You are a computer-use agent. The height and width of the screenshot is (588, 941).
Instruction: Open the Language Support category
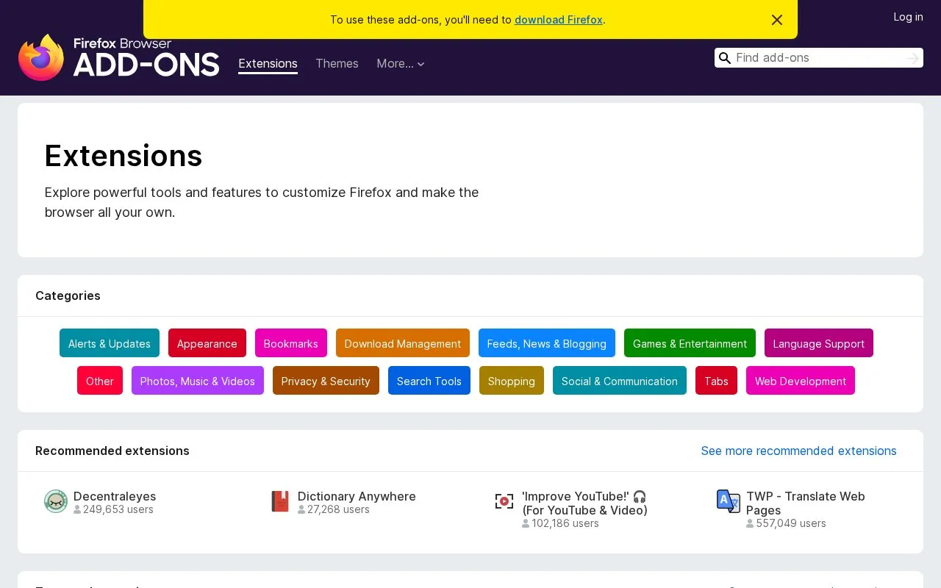pos(819,343)
